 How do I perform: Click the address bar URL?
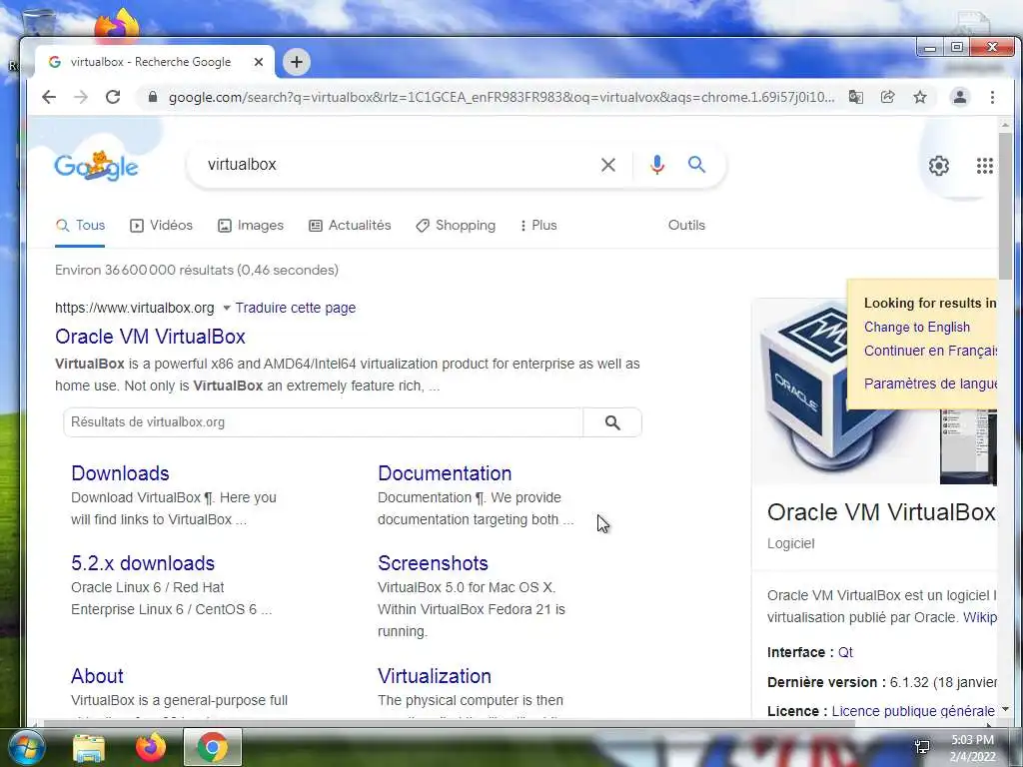(502, 97)
